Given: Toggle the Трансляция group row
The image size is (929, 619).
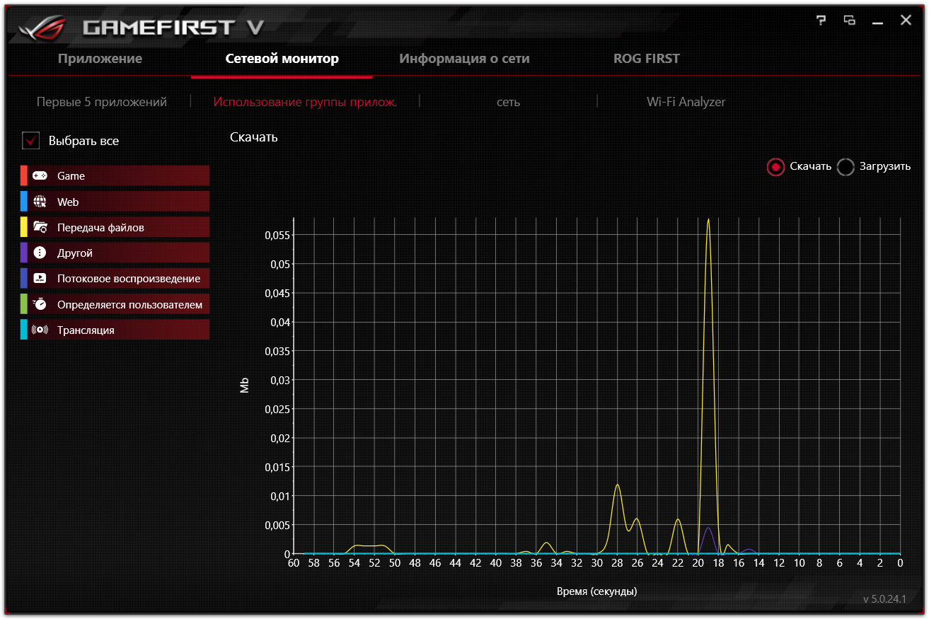Looking at the screenshot, I should 115,330.
